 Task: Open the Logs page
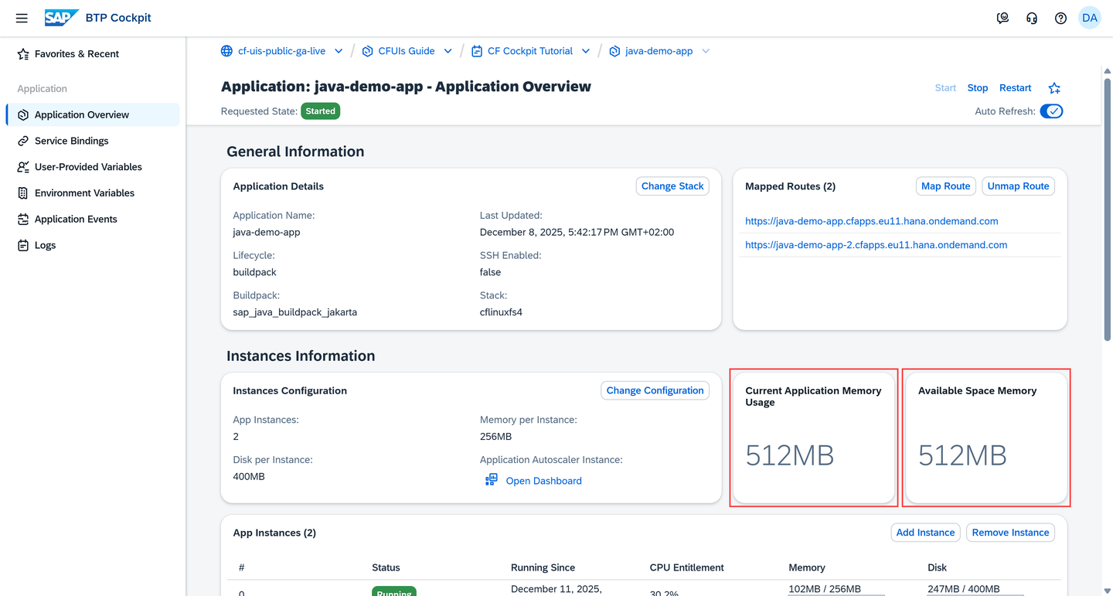pos(93,246)
